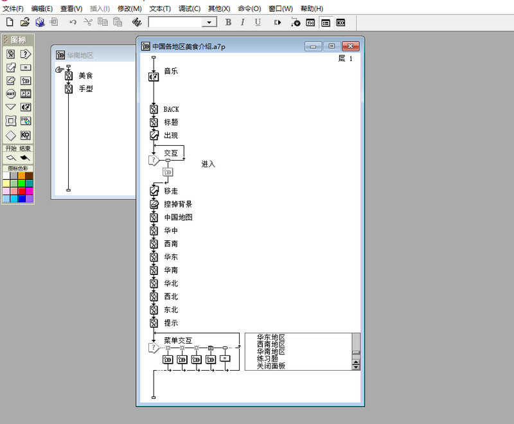Choose the Knowledge Object icon in the palette
The image size is (514, 424).
coord(26,135)
